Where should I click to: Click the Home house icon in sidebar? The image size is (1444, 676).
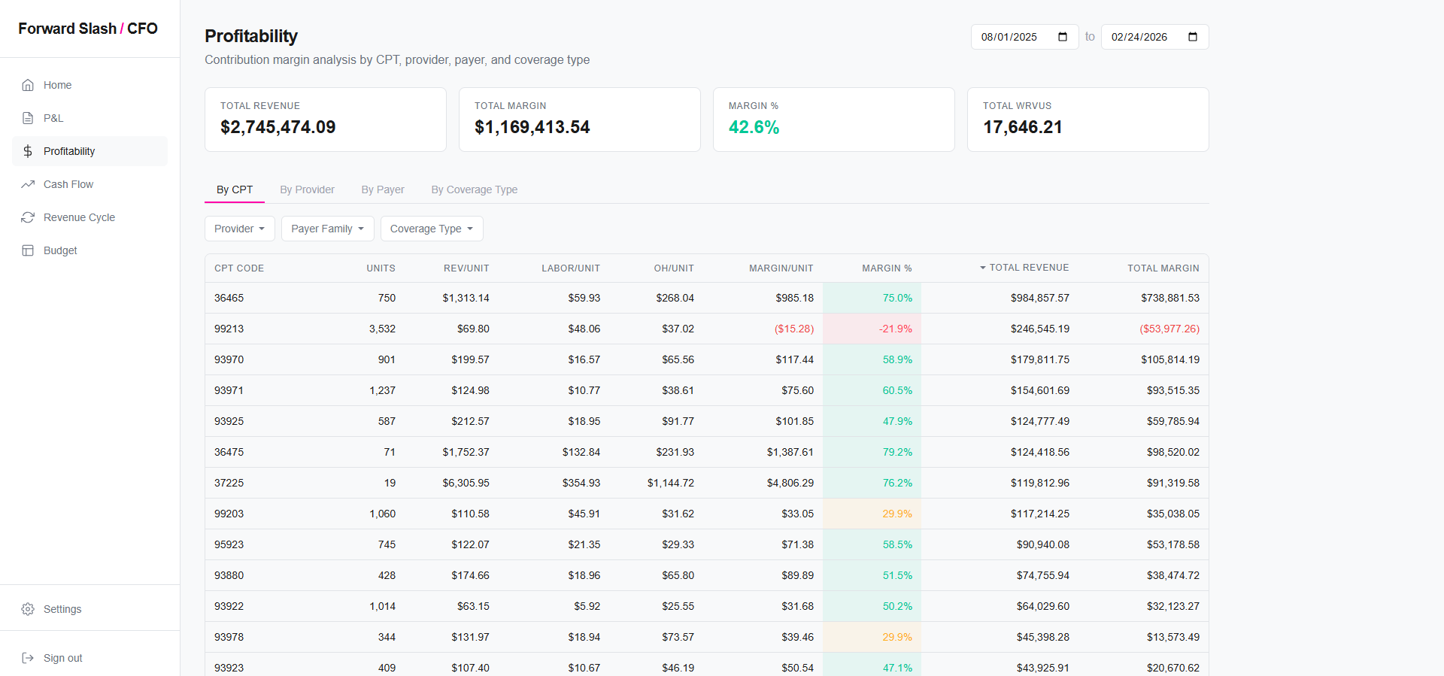(28, 85)
